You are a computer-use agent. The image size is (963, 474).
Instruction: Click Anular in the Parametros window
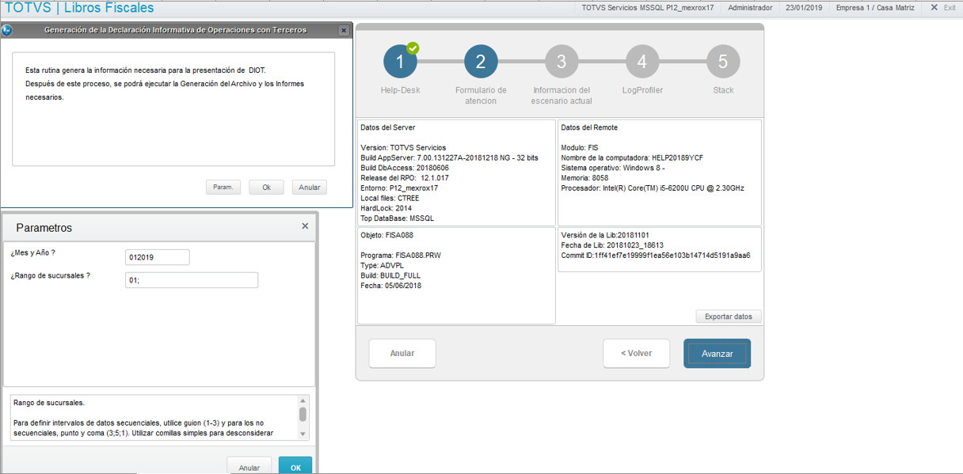(249, 467)
